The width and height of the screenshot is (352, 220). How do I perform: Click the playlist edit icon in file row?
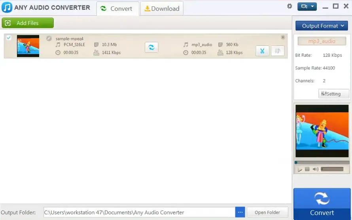point(278,51)
